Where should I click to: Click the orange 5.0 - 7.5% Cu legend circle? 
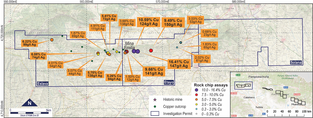coord(197,99)
